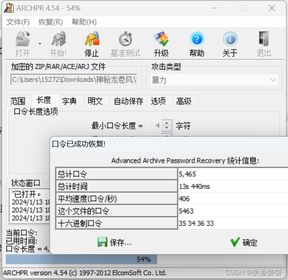This screenshot has height=280, width=288.
Task: Click the ARCHPR app icon in title bar
Action: (x=9, y=8)
